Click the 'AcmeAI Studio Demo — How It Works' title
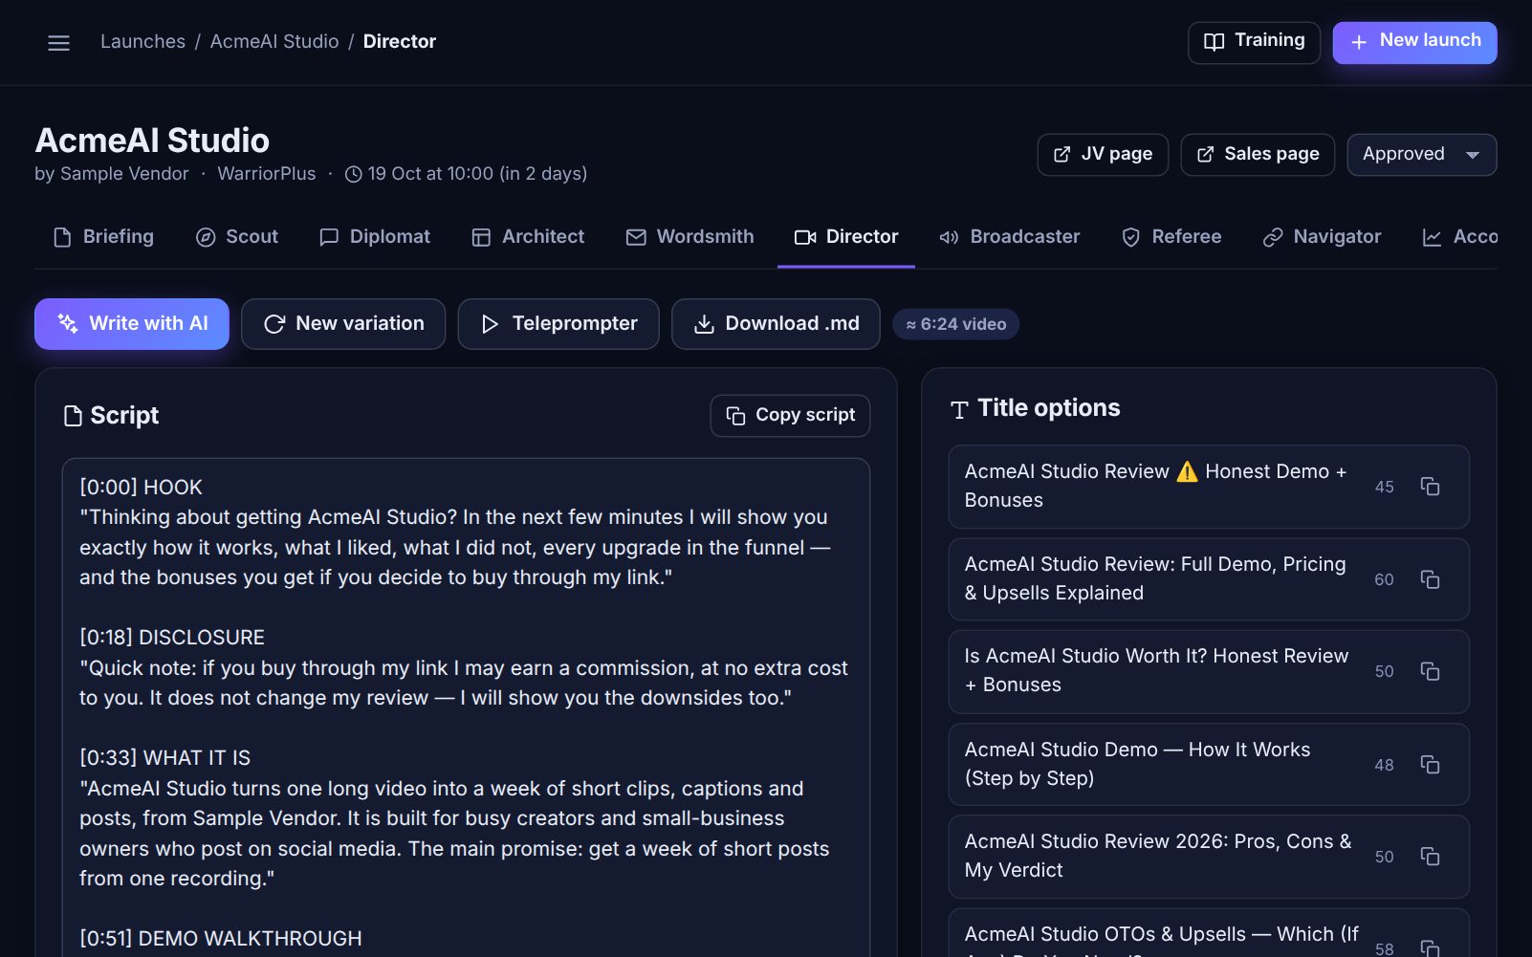The image size is (1532, 957). (x=1209, y=765)
